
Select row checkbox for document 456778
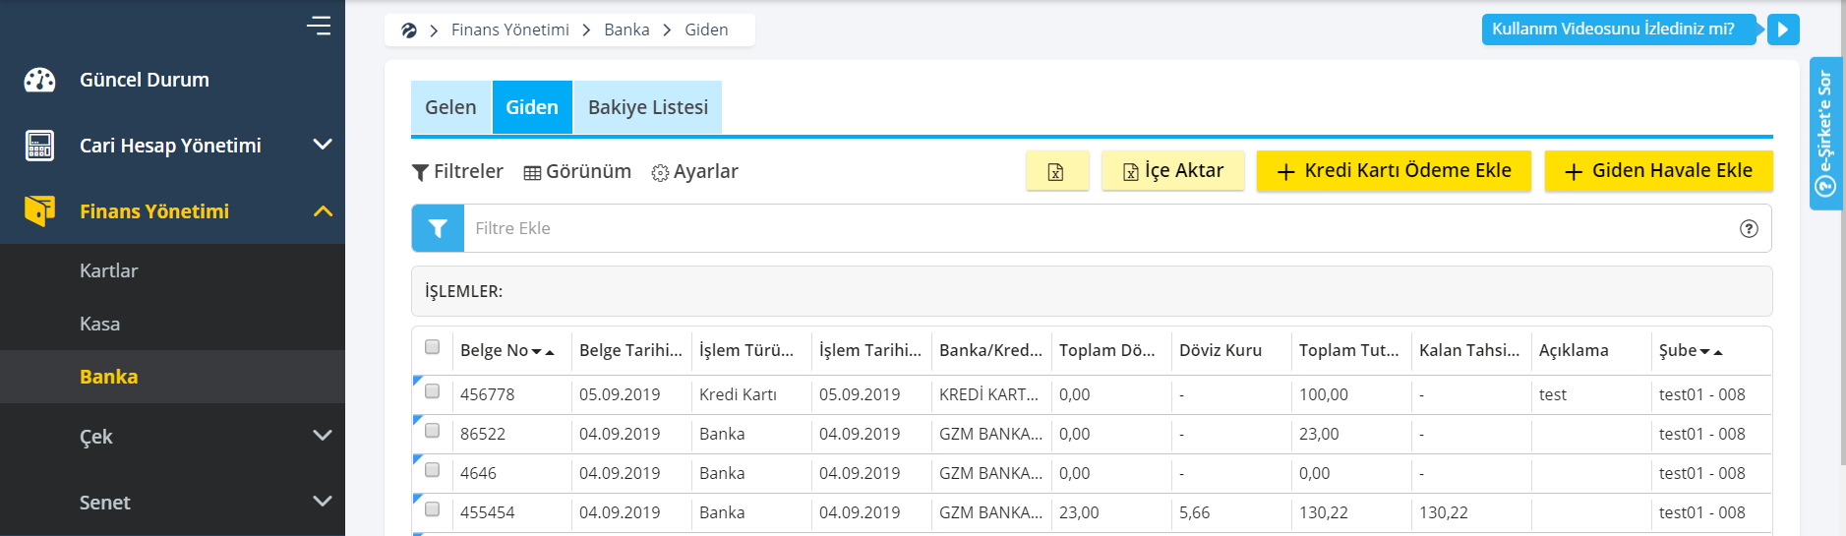(x=432, y=390)
